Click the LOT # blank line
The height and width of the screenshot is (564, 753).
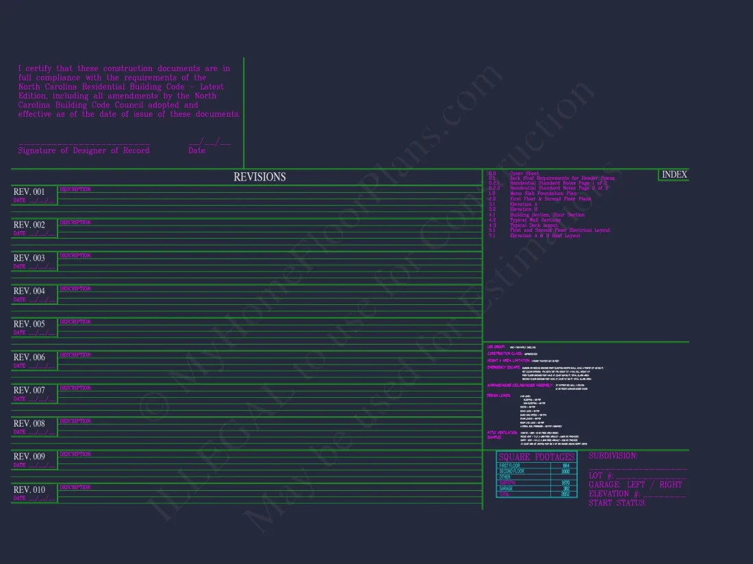click(650, 476)
